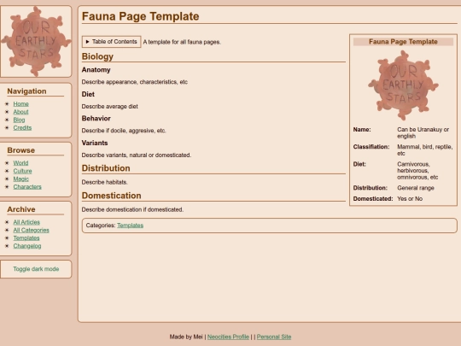Click the Behavior subheading
The image size is (461, 346).
pos(96,118)
